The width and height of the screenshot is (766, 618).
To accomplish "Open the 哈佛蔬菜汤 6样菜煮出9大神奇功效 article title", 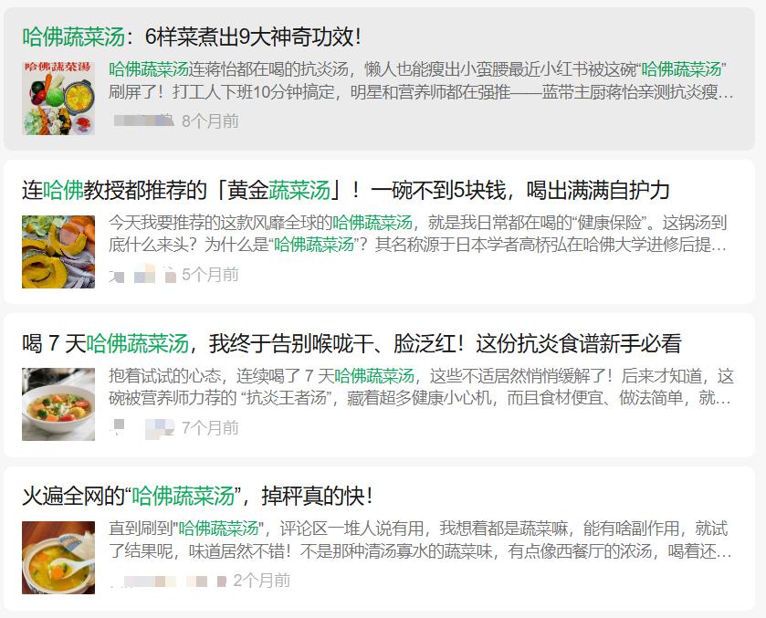I will 192,37.
